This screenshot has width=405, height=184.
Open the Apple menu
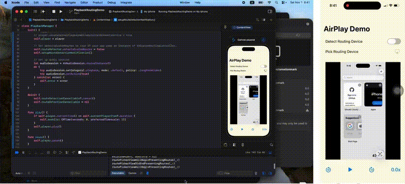pos(5,2)
